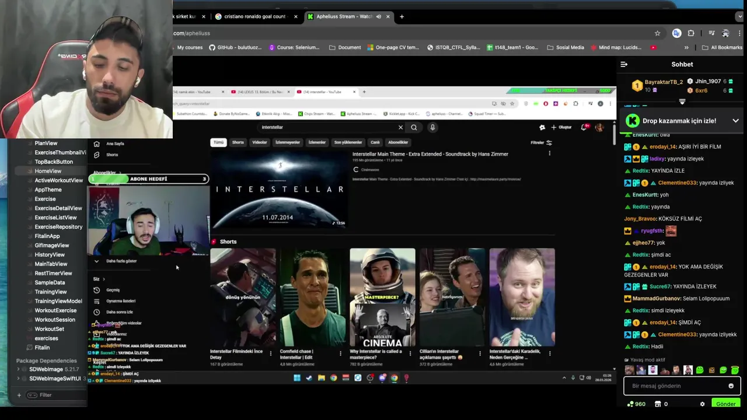Viewport: 747px width, 420px height.
Task: Open Chrome three-dot menu
Action: coord(740,33)
